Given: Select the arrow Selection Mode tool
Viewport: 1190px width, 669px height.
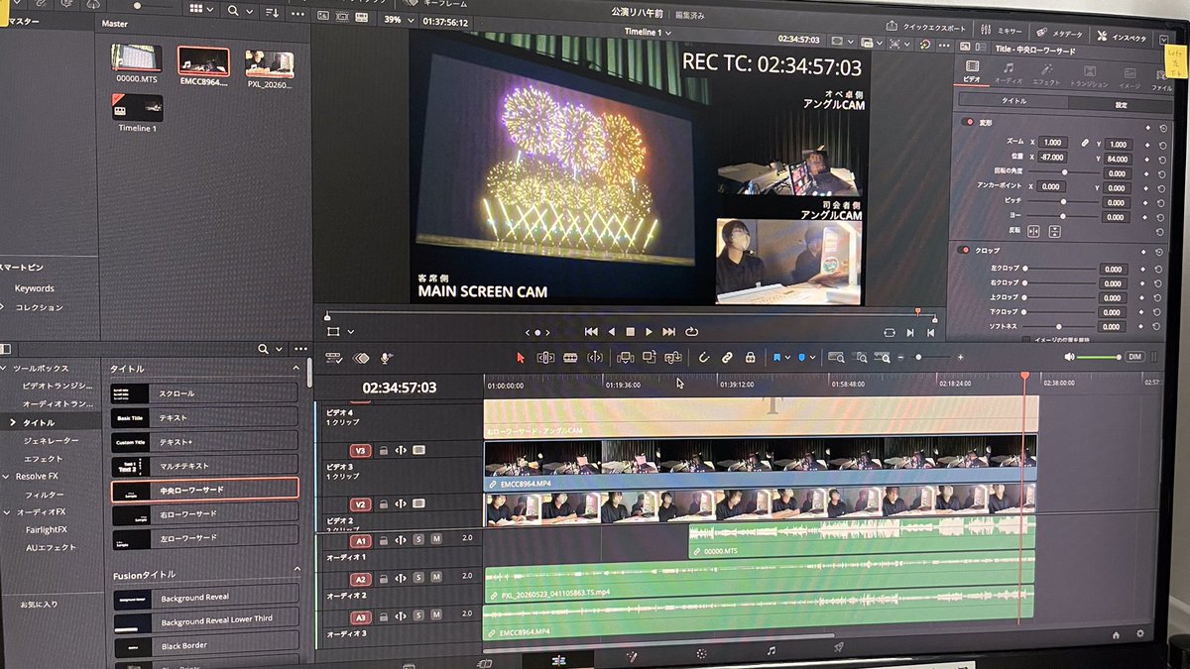Looking at the screenshot, I should [519, 358].
